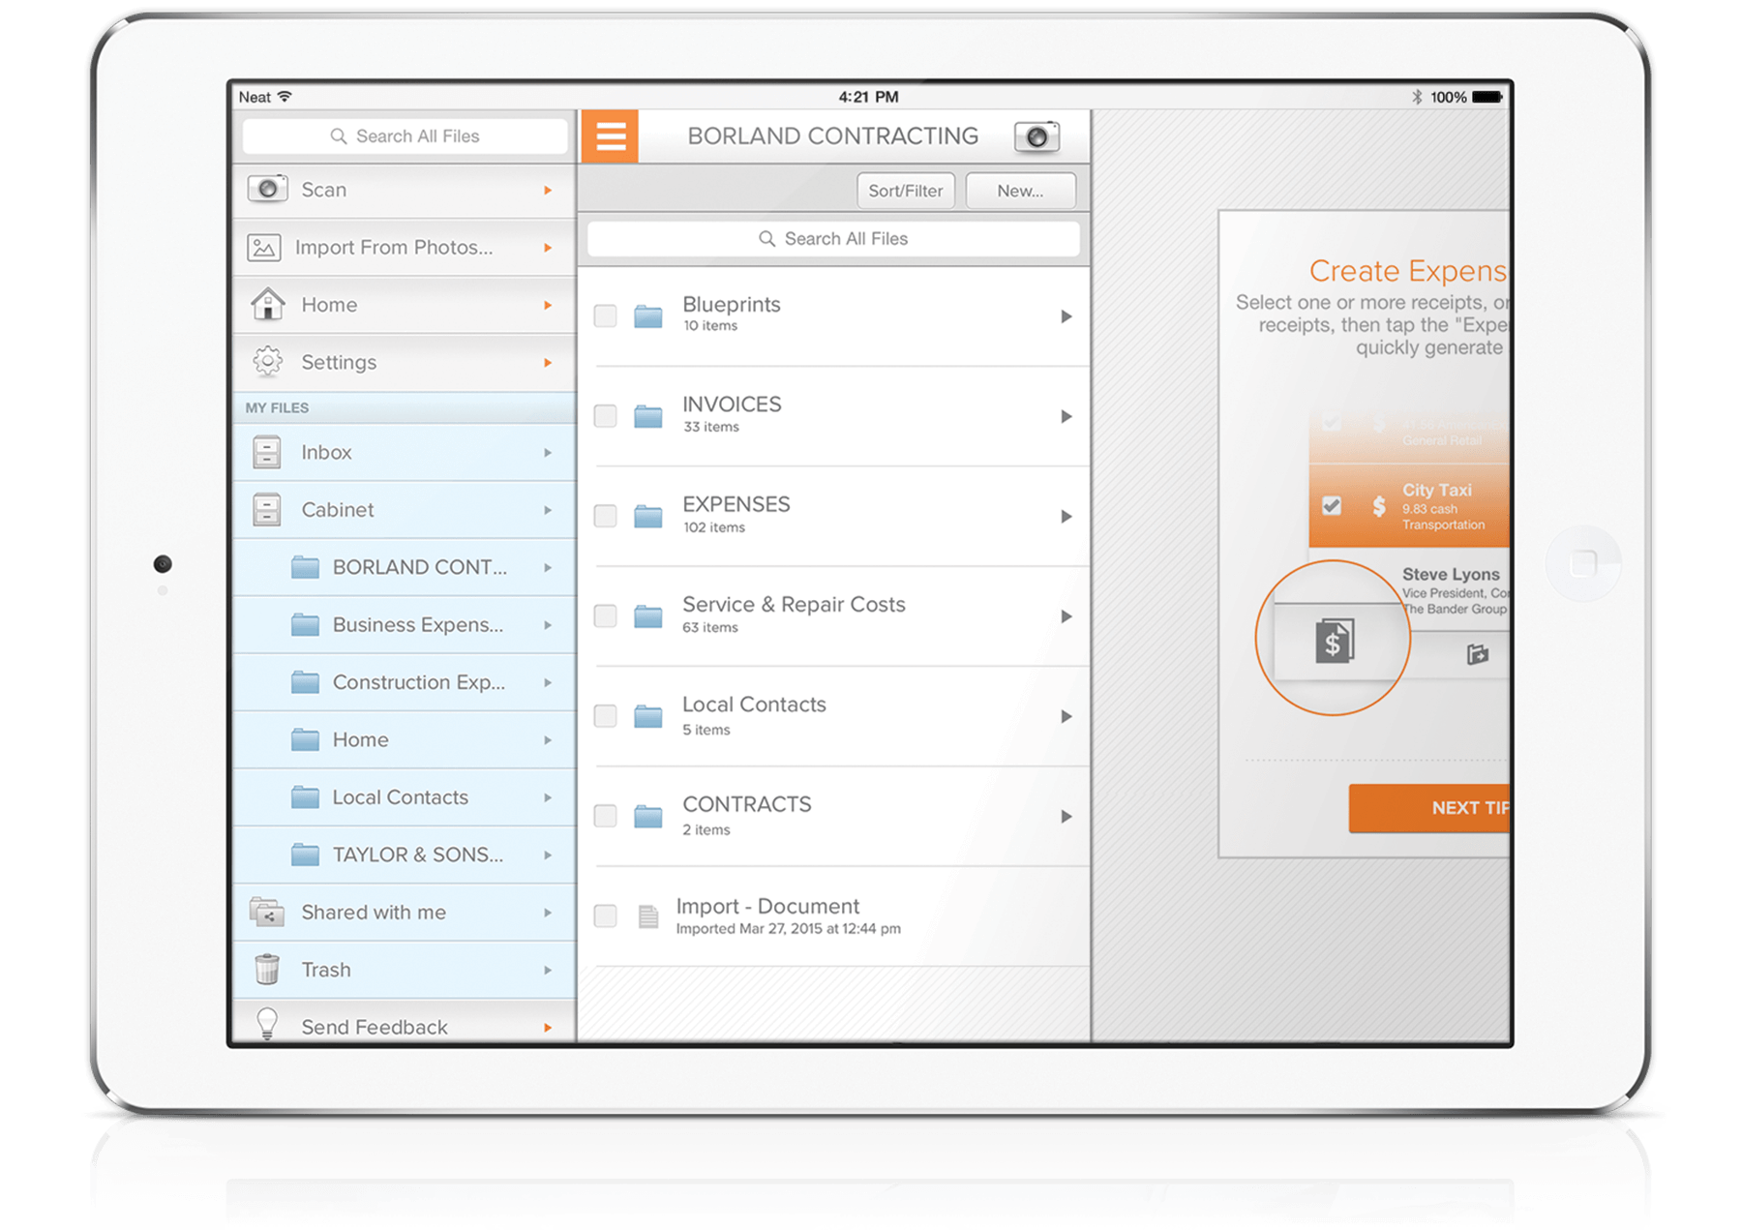Open Settings via the gear icon
1742x1230 pixels.
[265, 362]
